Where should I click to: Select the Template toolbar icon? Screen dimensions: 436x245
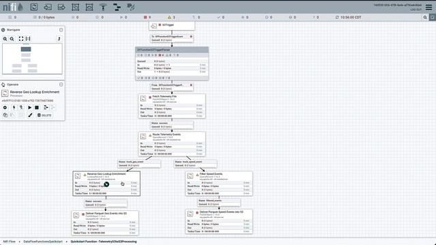point(117,7)
